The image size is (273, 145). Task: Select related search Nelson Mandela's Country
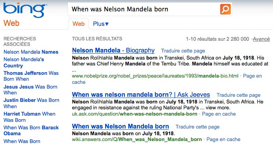click(x=24, y=62)
